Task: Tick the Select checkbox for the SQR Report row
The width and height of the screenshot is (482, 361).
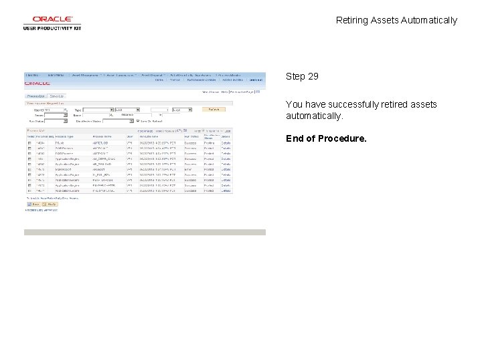Action: click(29, 169)
